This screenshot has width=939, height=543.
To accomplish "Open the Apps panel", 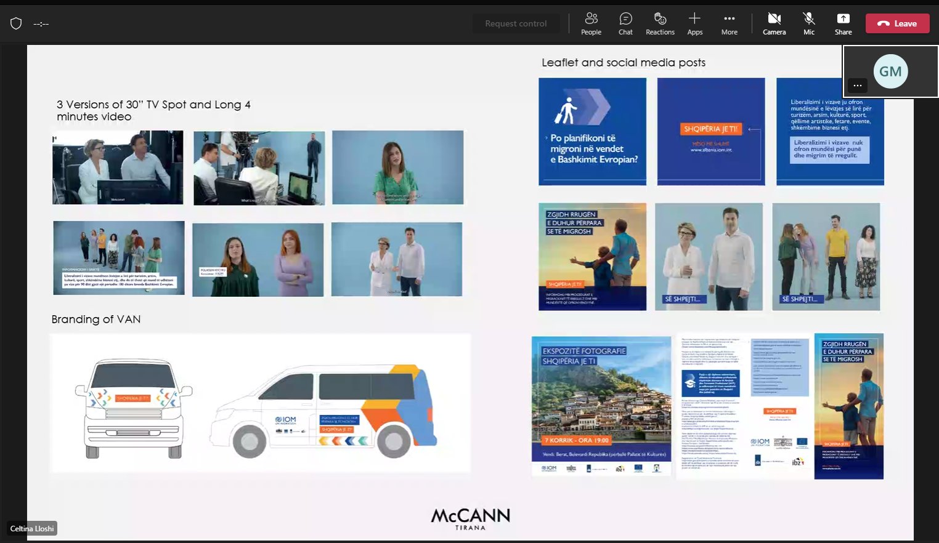I will click(694, 24).
